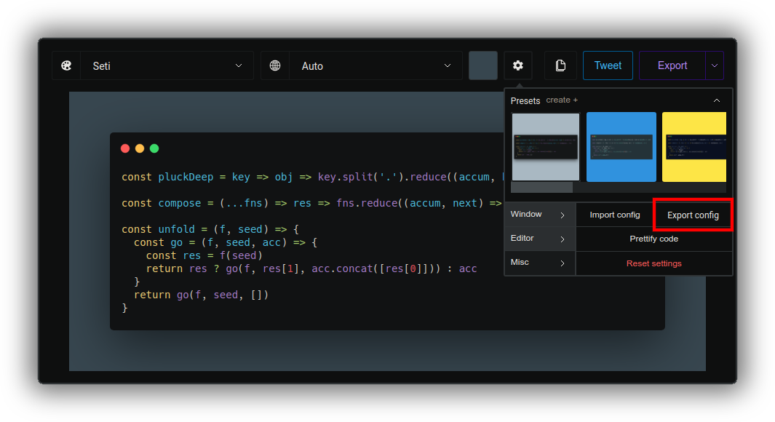Select the yellow preset thumbnail
Viewport: 775px width, 422px height.
pyautogui.click(x=694, y=147)
